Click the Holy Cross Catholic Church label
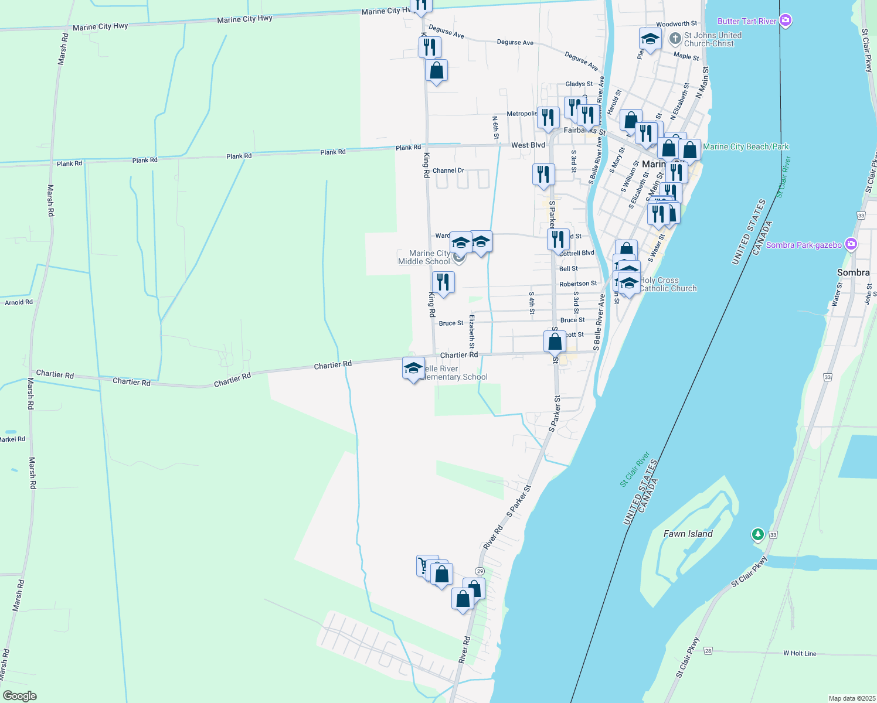Image resolution: width=877 pixels, height=703 pixels. pyautogui.click(x=668, y=285)
